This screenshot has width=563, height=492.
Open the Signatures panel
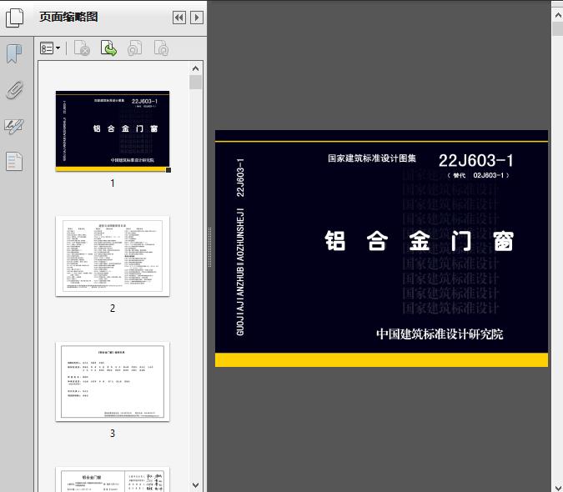[14, 126]
